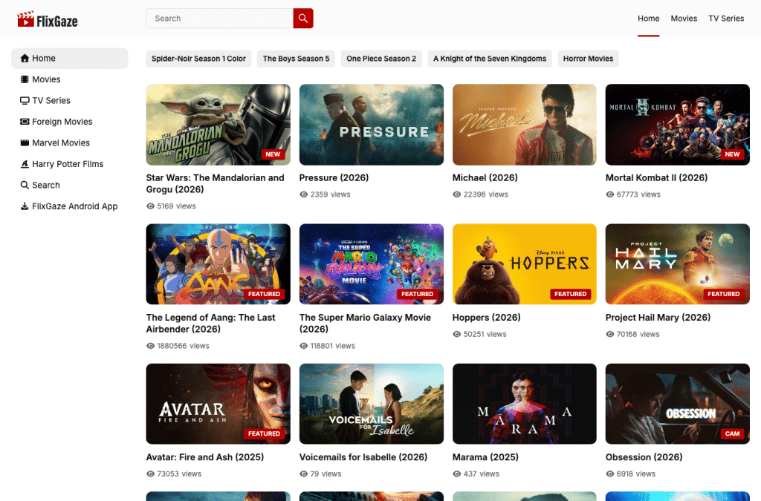Open the Home tab in top navigation
The width and height of the screenshot is (761, 501).
pos(648,19)
